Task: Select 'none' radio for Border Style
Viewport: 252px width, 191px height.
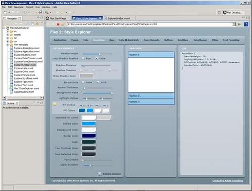Action: [x=83, y=82]
